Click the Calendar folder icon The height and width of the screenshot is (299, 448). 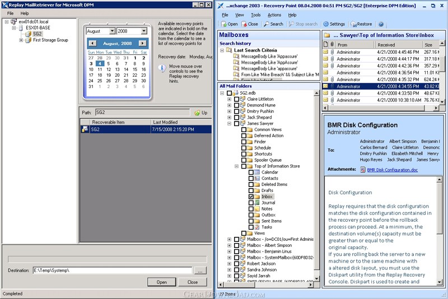click(257, 172)
